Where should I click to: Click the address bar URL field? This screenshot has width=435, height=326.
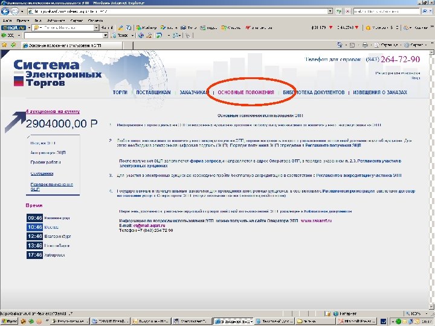[x=177, y=11]
